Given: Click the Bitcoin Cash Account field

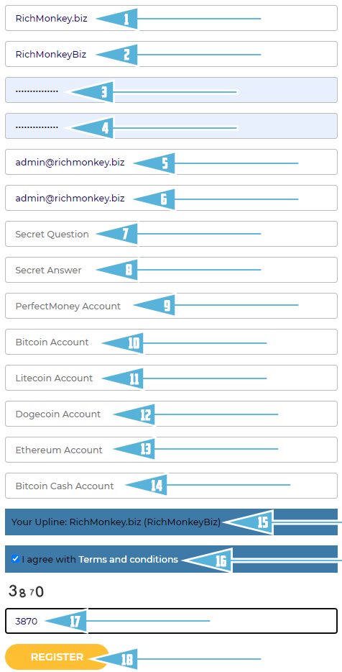Looking at the screenshot, I should [171, 486].
